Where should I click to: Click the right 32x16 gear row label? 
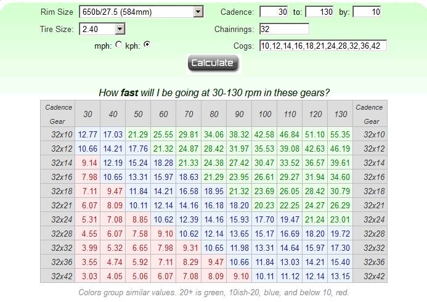pos(370,177)
